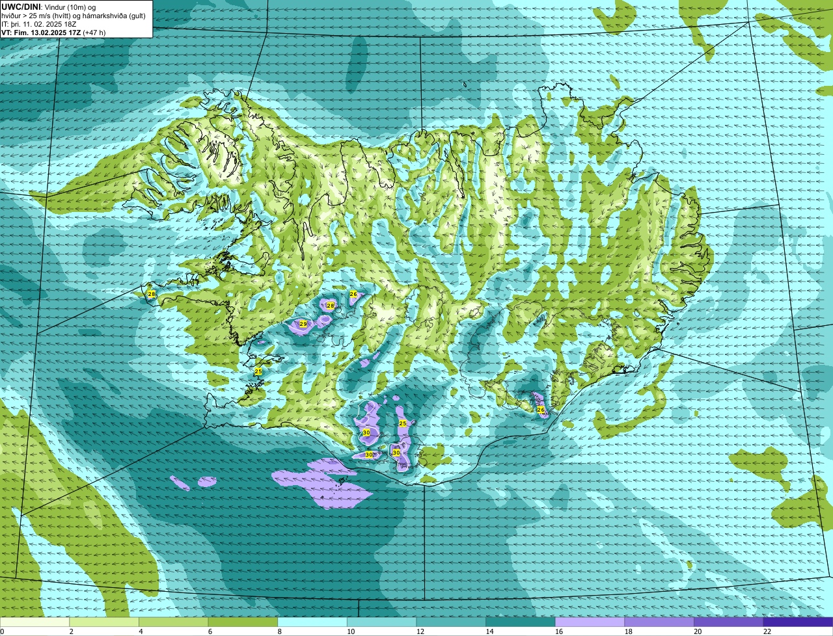The width and height of the screenshot is (833, 636).
Task: Pick the 18–20 m/s medium purple swatch
Action: pyautogui.click(x=659, y=622)
